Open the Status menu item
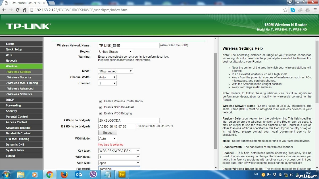This screenshot has height=179, width=319. (21, 44)
